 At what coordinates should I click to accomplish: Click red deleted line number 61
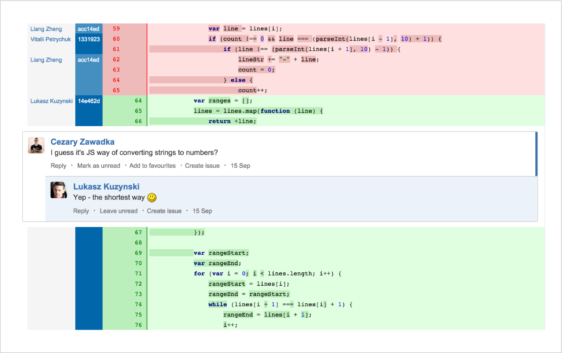[116, 49]
